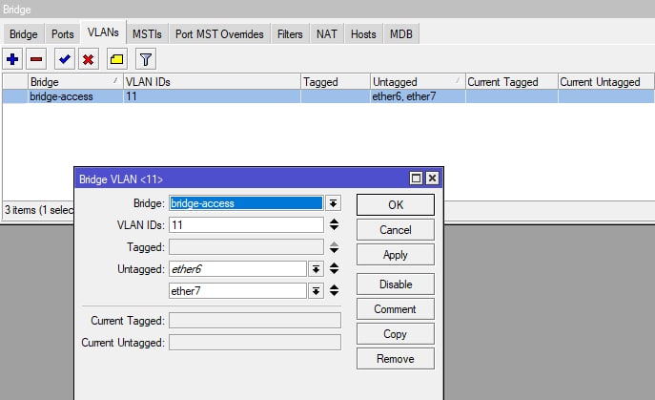Go to the NAT tab
Viewport: 655px width, 400px height.
coord(327,34)
